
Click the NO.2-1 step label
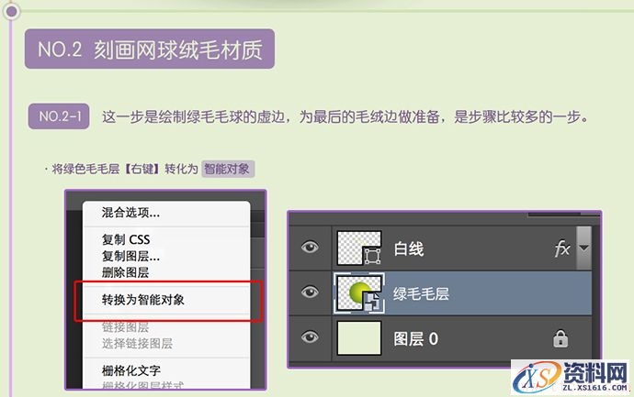coord(59,116)
